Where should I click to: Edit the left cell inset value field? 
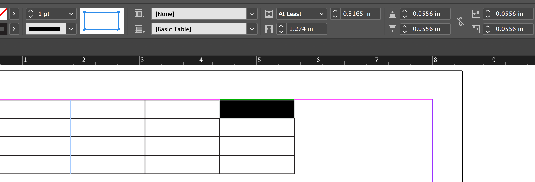click(513, 14)
